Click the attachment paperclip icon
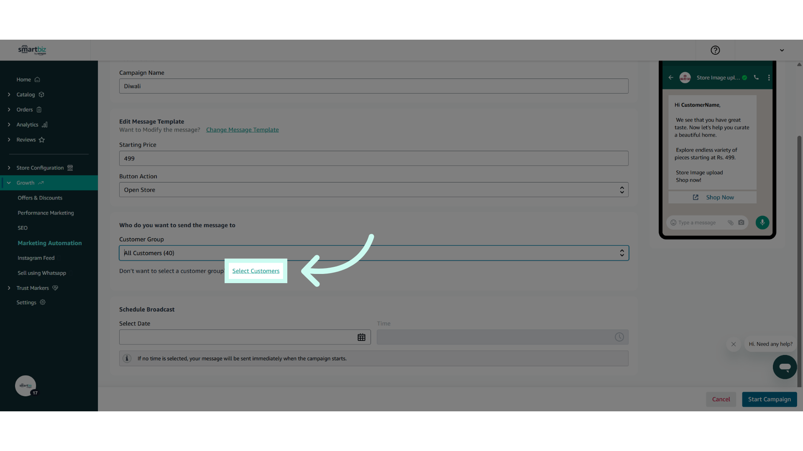Image resolution: width=803 pixels, height=451 pixels. 731,223
